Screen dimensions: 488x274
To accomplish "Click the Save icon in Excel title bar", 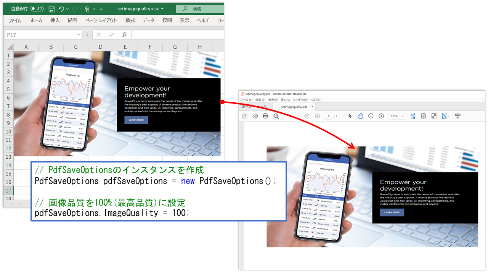I will pyautogui.click(x=51, y=9).
